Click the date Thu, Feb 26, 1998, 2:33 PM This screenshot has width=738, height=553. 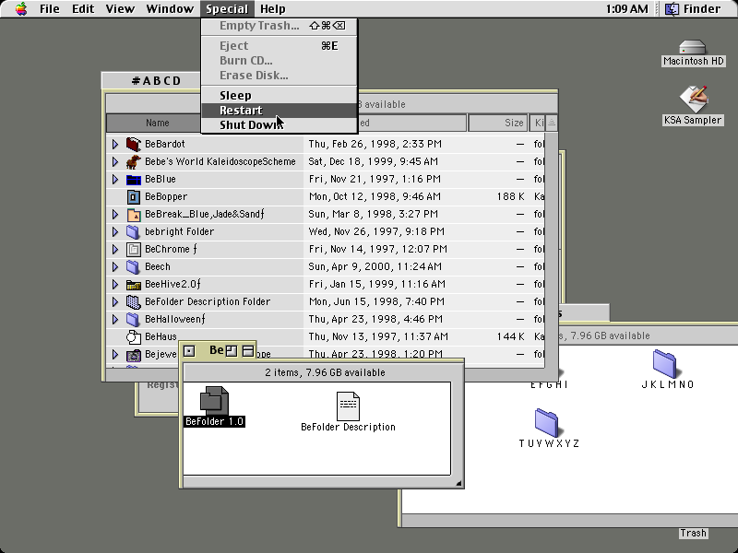click(x=375, y=144)
